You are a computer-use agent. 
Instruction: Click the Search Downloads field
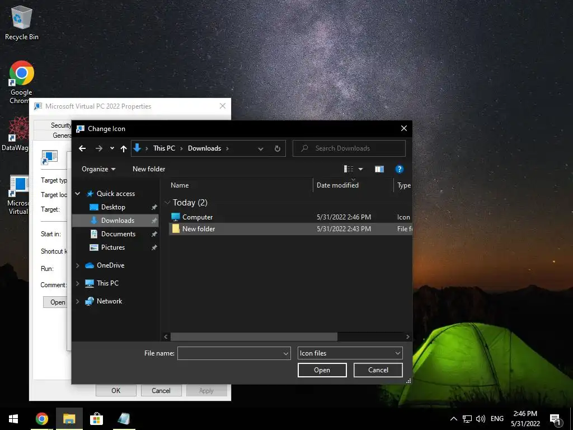349,148
